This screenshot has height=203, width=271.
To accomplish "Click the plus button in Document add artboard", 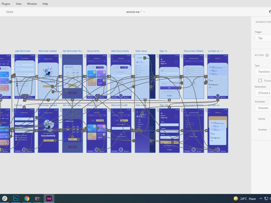I will click(x=121, y=149).
